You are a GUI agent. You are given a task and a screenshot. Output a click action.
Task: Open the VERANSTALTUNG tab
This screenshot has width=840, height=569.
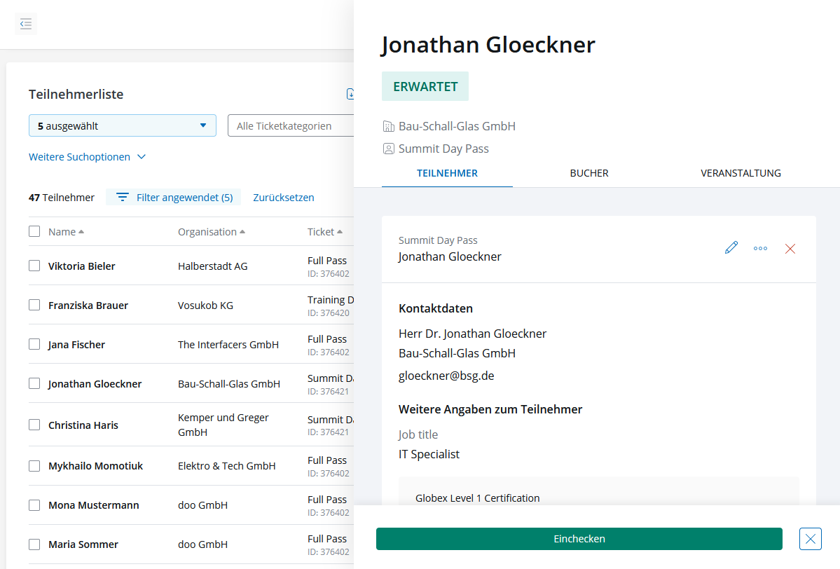(x=741, y=173)
